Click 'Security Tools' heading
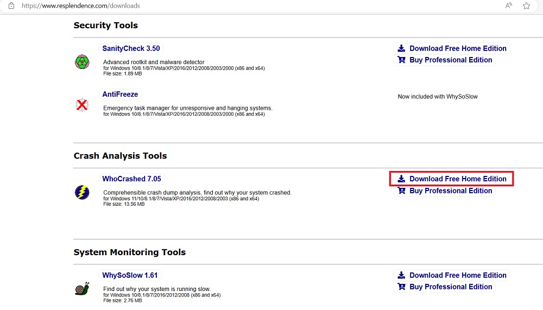 click(x=106, y=26)
